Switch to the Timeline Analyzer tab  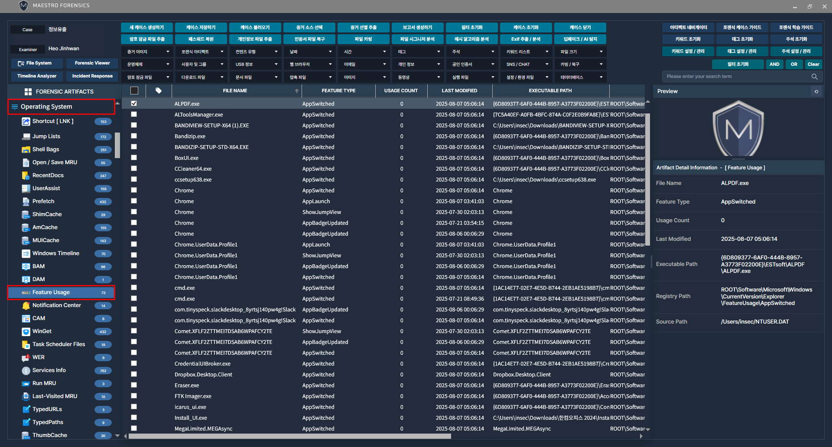tap(37, 76)
